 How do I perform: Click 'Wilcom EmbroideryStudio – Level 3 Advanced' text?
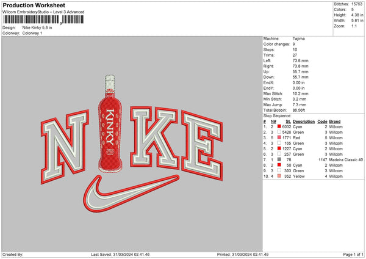[x=43, y=12]
